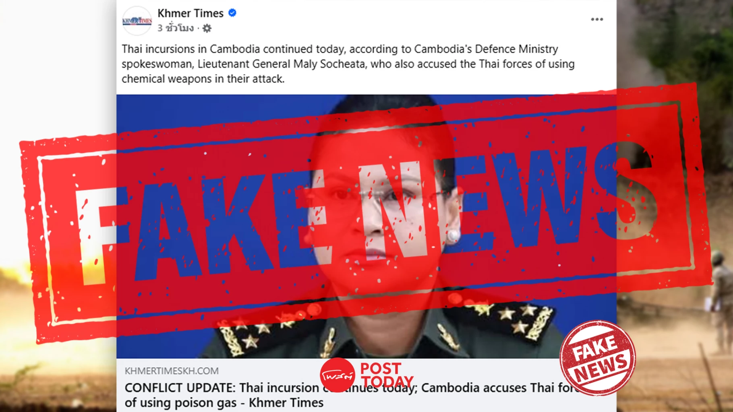Click the gear icon beside the timestamp

(207, 28)
